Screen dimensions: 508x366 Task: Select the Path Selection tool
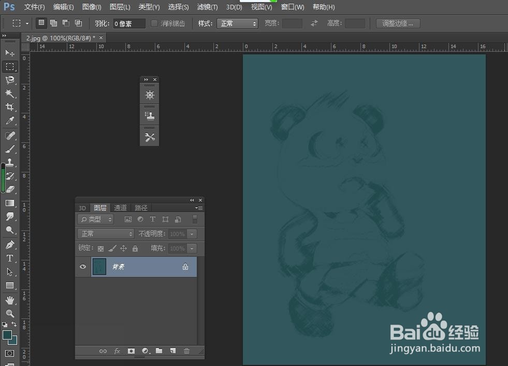pyautogui.click(x=10, y=272)
